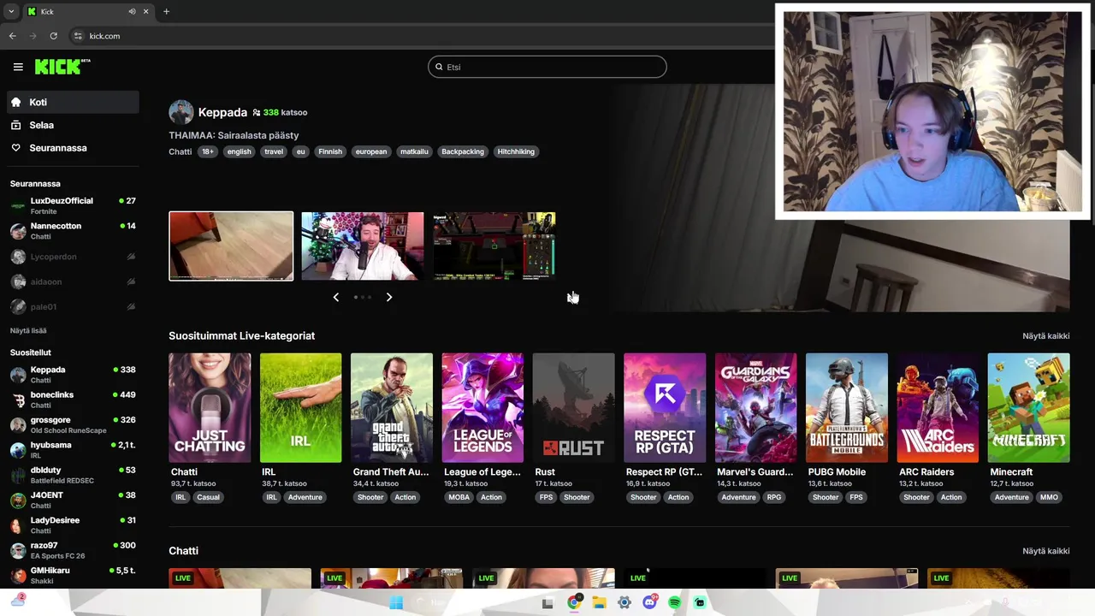Go to next carousel slide arrow
The height and width of the screenshot is (616, 1095).
coord(389,297)
